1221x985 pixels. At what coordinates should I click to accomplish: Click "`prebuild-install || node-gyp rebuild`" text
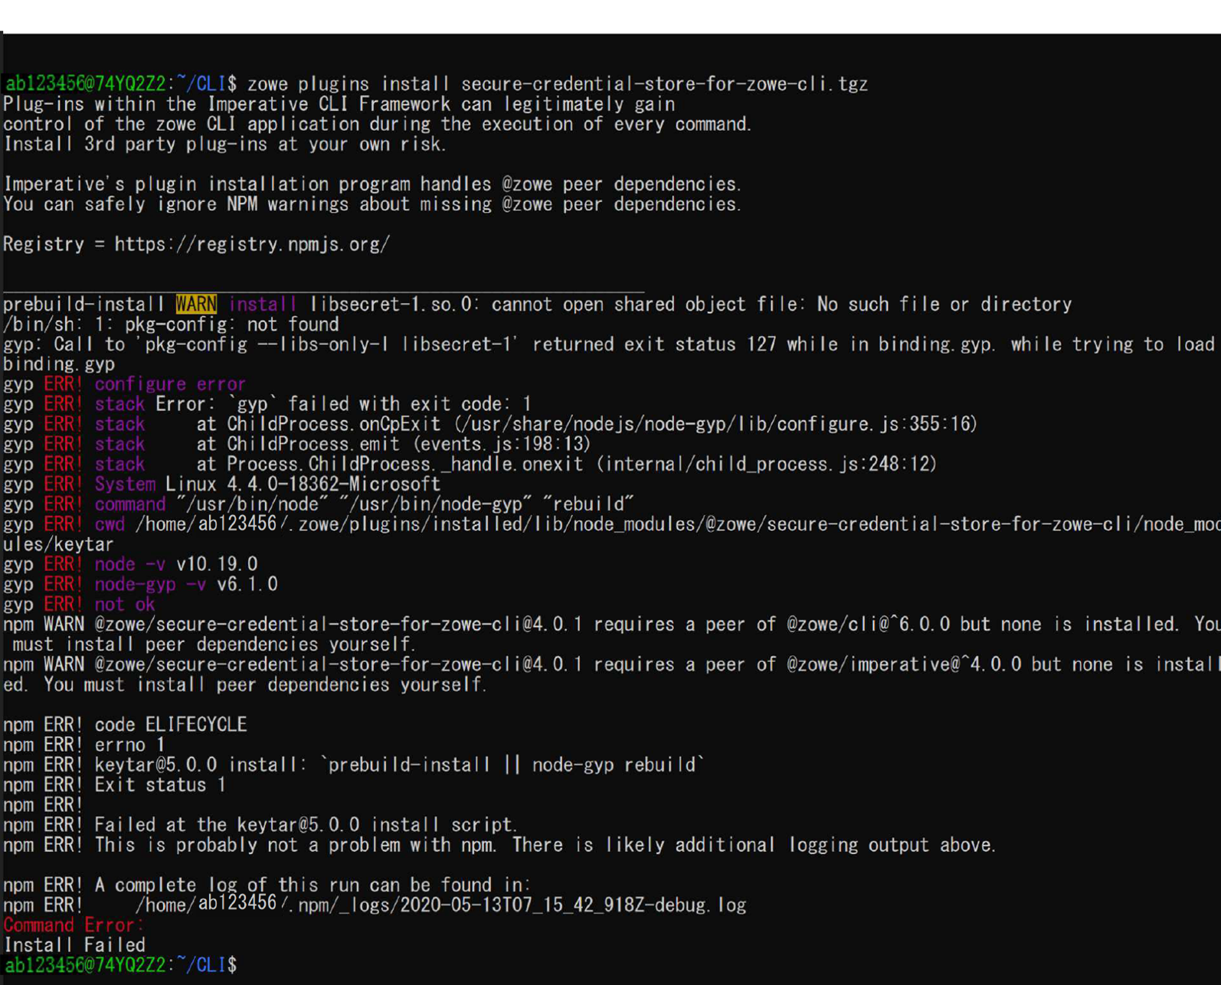(x=512, y=765)
